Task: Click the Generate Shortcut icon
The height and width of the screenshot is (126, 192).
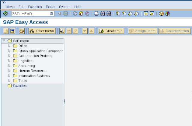Action: tap(152, 14)
